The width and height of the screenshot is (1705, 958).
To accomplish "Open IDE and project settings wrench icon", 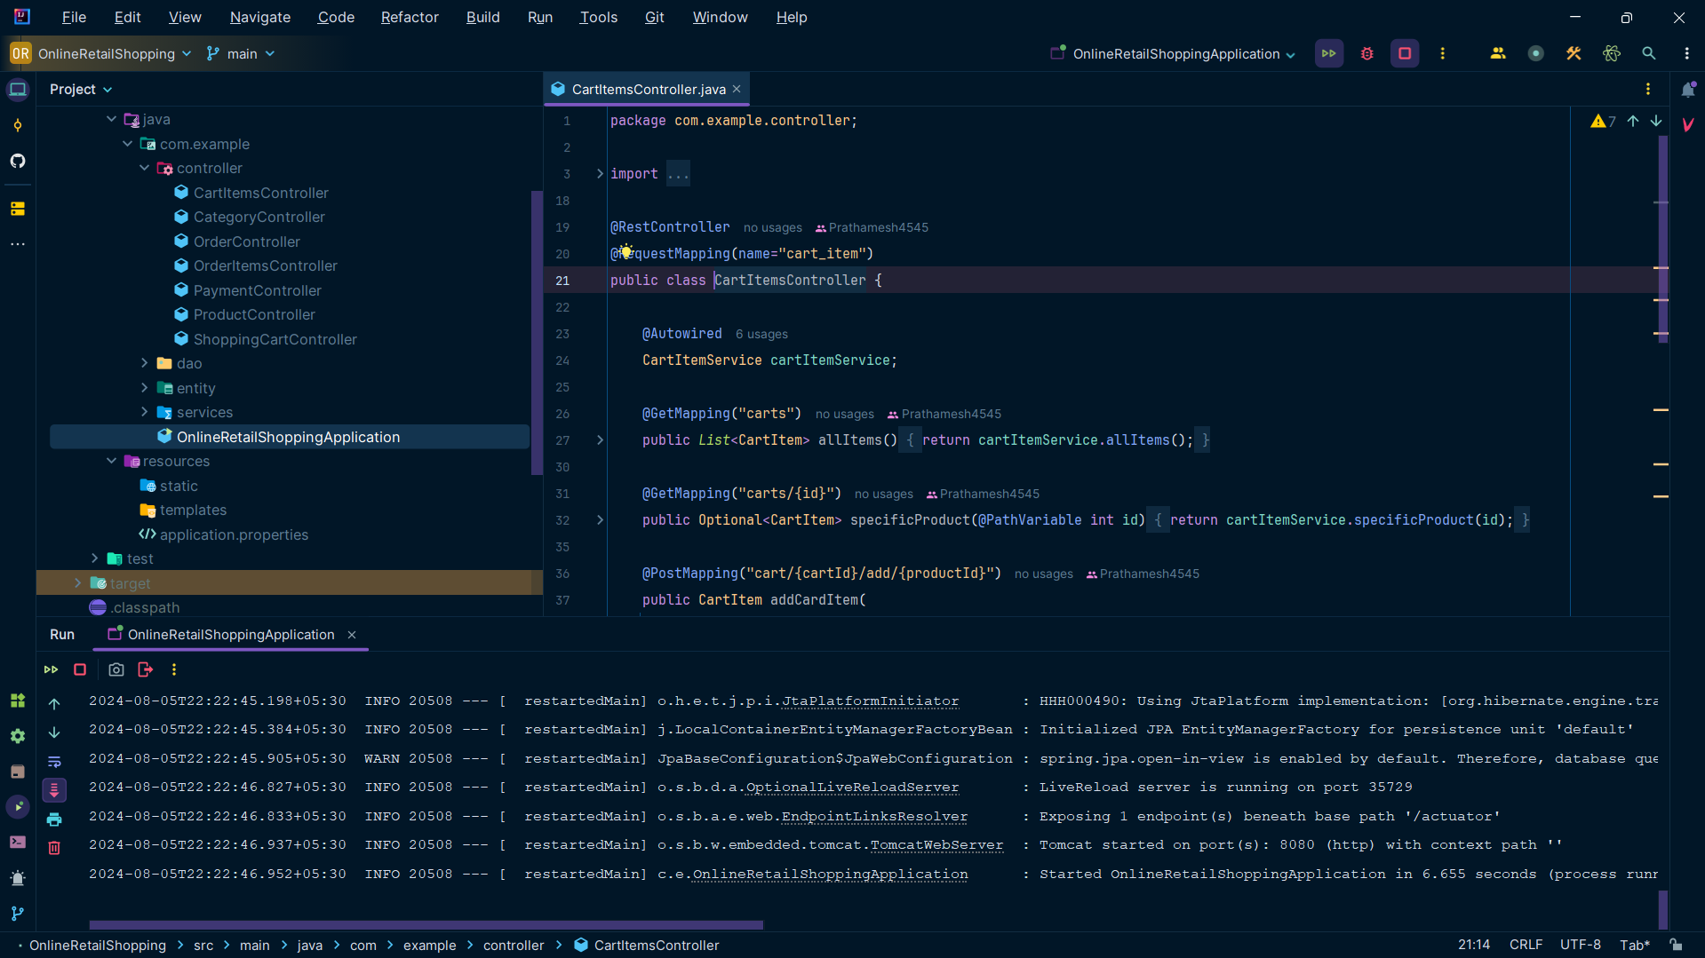I will click(1574, 53).
